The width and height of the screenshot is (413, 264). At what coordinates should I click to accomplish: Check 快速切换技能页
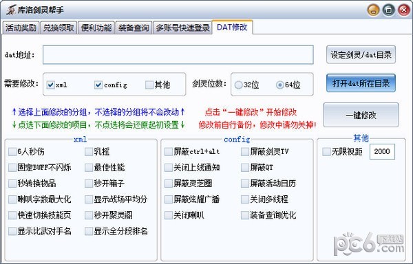coord(12,215)
